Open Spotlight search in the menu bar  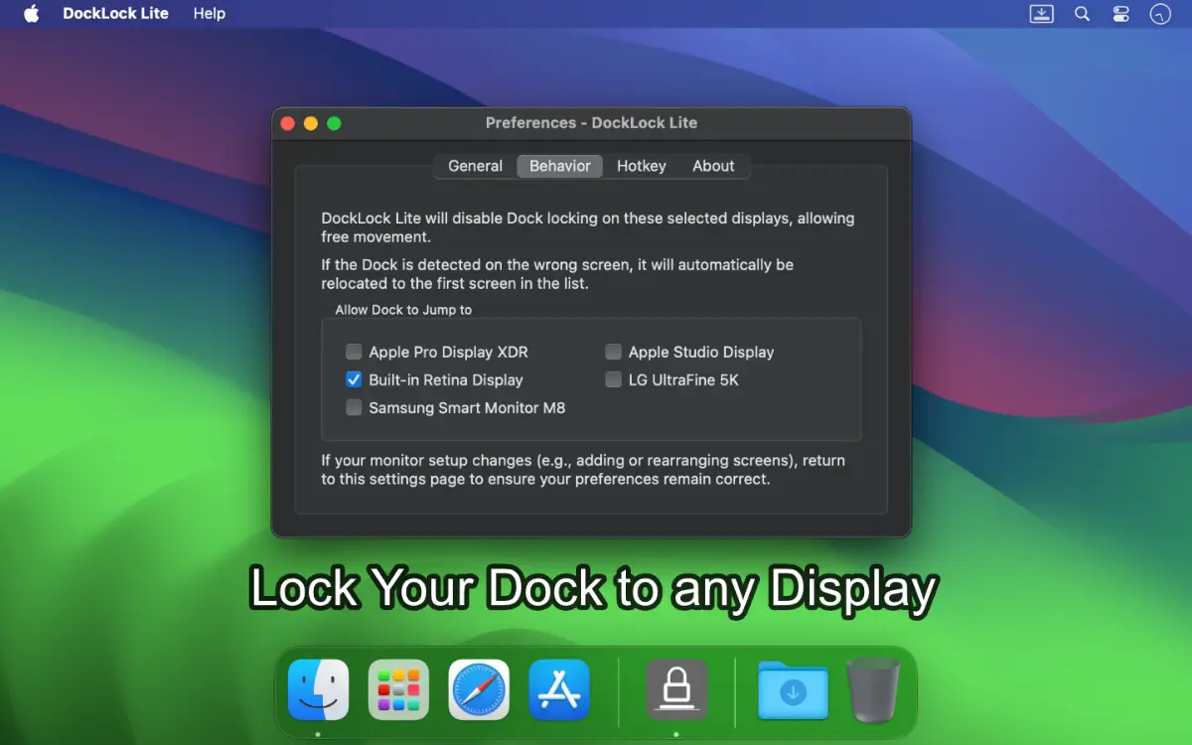1082,14
